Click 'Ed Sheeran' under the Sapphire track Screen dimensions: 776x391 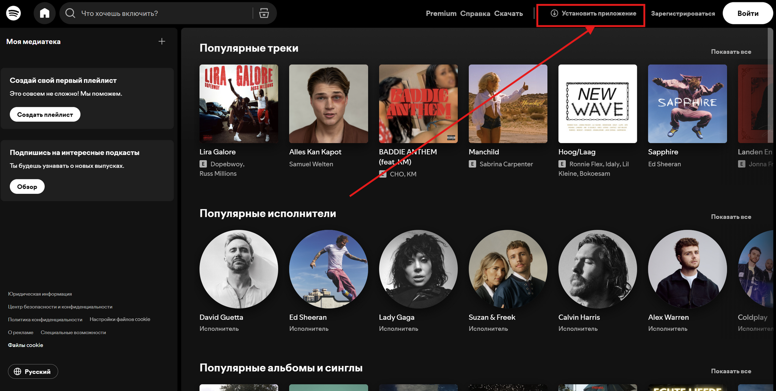pos(664,164)
